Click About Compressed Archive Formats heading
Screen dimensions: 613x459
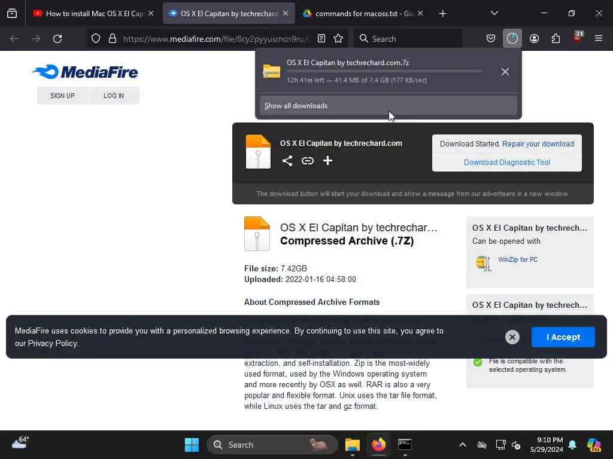(311, 302)
